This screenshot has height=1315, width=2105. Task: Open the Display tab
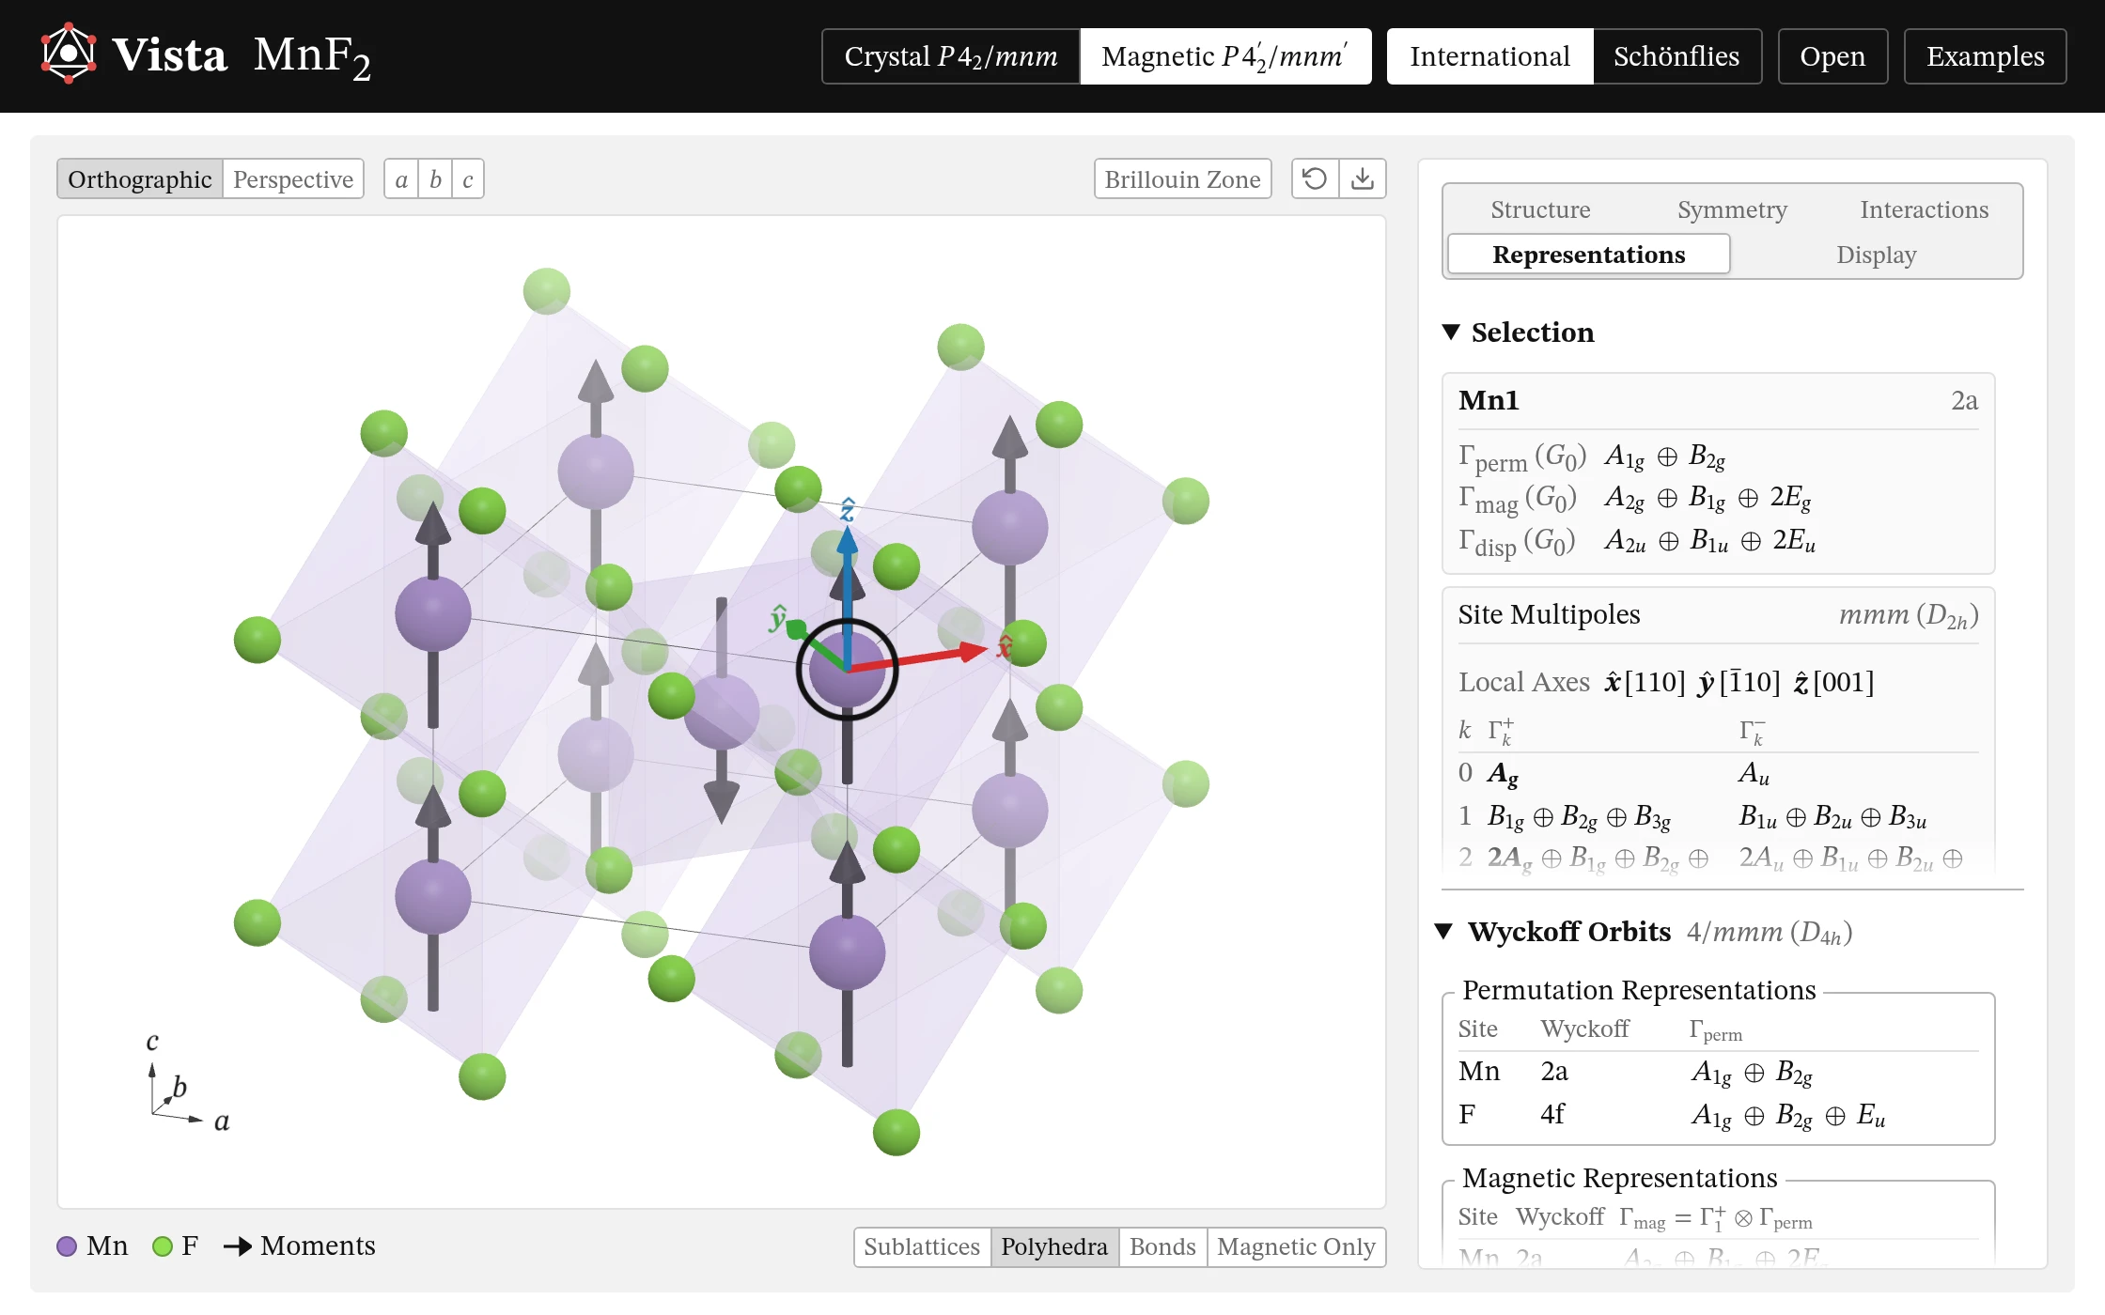tap(1876, 255)
